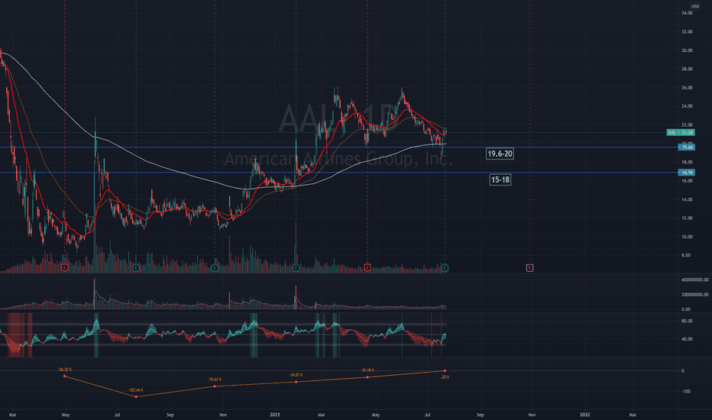Click the 40.00 oscillator axis label
The width and height of the screenshot is (712, 420).
pyautogui.click(x=687, y=339)
